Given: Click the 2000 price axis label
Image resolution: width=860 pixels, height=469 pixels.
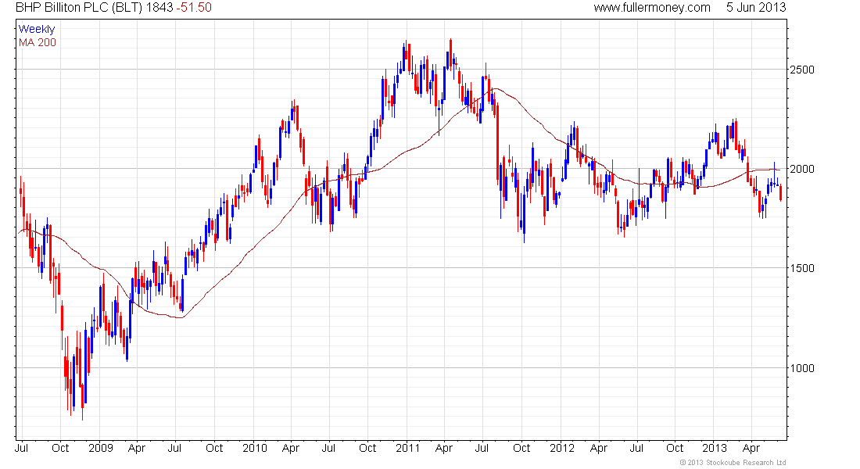Looking at the screenshot, I should coord(802,169).
